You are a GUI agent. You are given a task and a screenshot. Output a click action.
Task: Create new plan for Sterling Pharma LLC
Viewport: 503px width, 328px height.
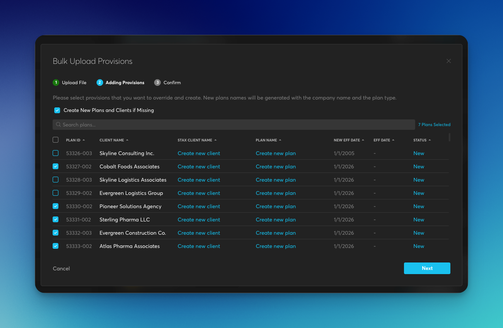point(276,220)
